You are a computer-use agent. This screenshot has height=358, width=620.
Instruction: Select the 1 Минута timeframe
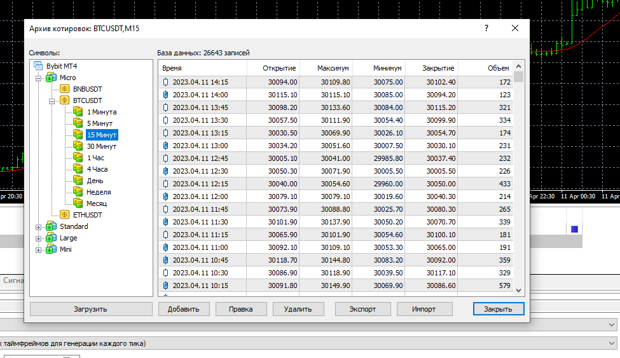pyautogui.click(x=102, y=112)
